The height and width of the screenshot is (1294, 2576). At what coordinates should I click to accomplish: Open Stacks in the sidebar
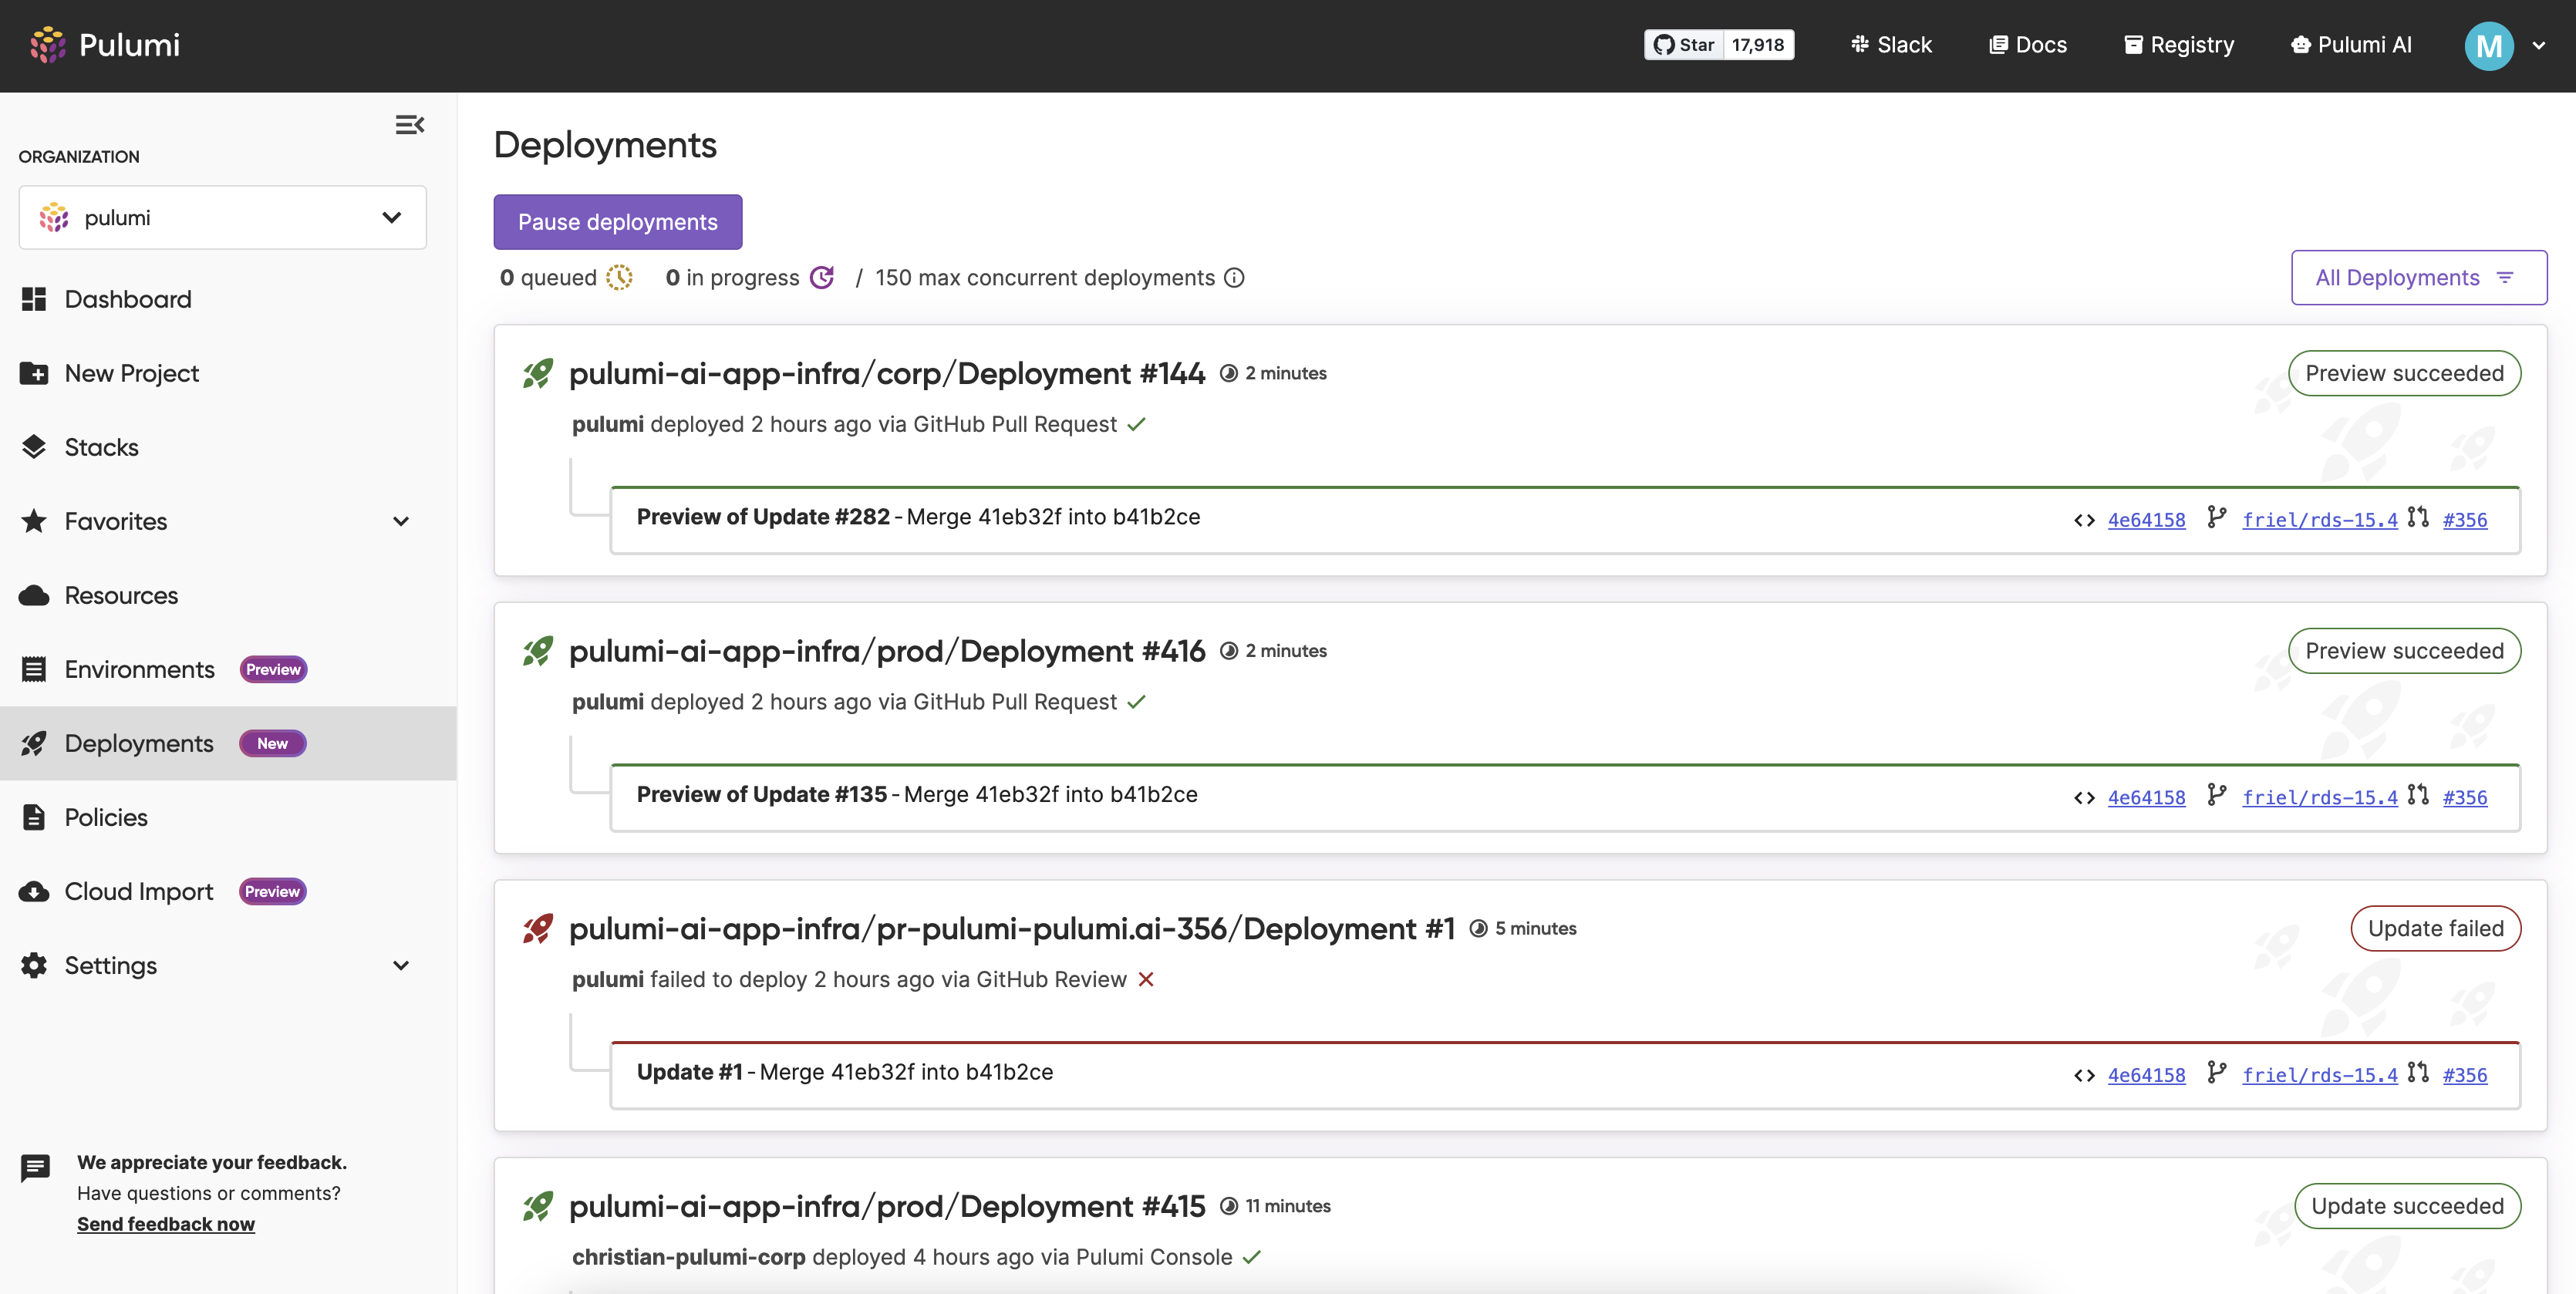click(102, 447)
